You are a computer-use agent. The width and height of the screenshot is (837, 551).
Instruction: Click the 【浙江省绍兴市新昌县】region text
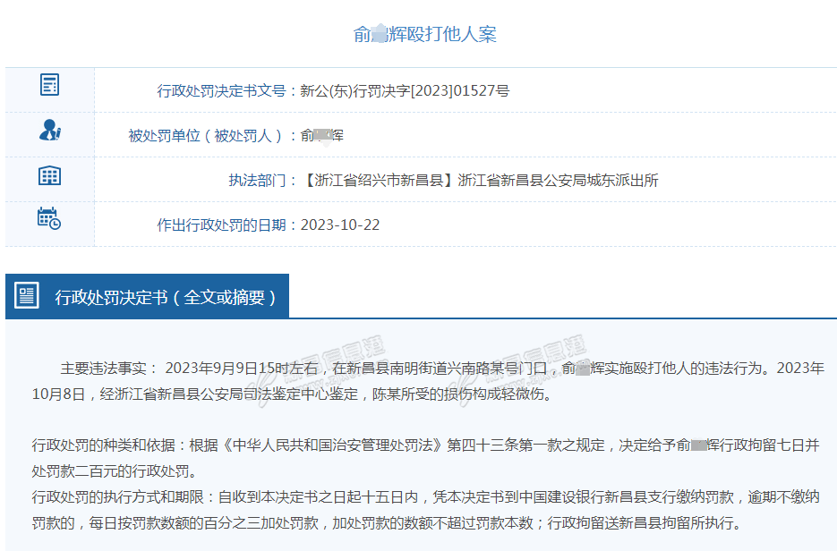378,180
